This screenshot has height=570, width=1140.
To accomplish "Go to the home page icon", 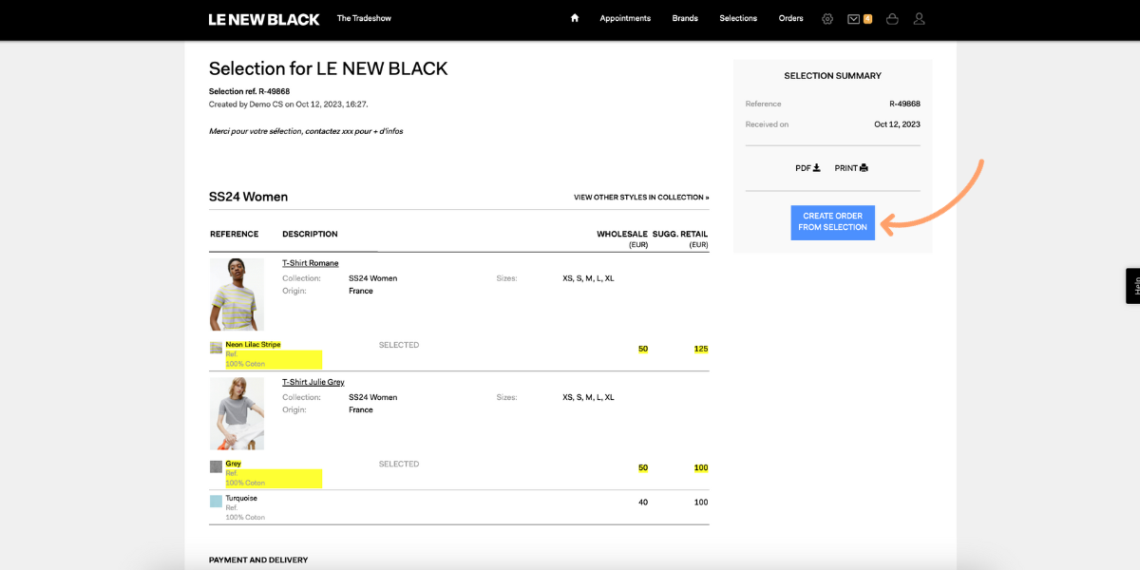I will point(575,18).
